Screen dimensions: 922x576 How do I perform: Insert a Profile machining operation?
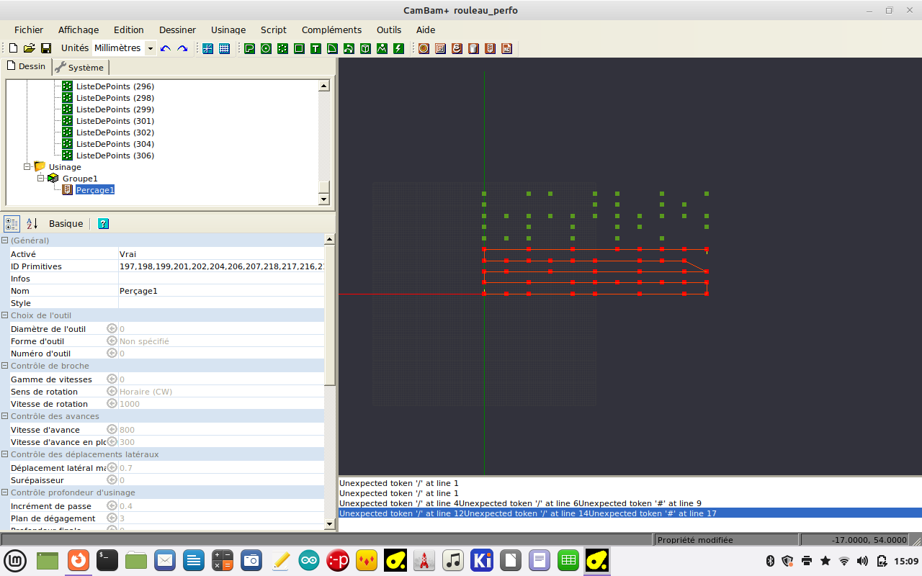[x=424, y=48]
